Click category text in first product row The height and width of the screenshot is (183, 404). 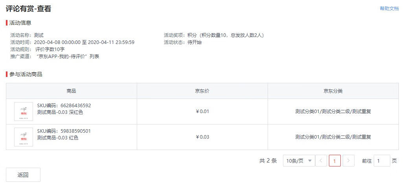[333, 112]
